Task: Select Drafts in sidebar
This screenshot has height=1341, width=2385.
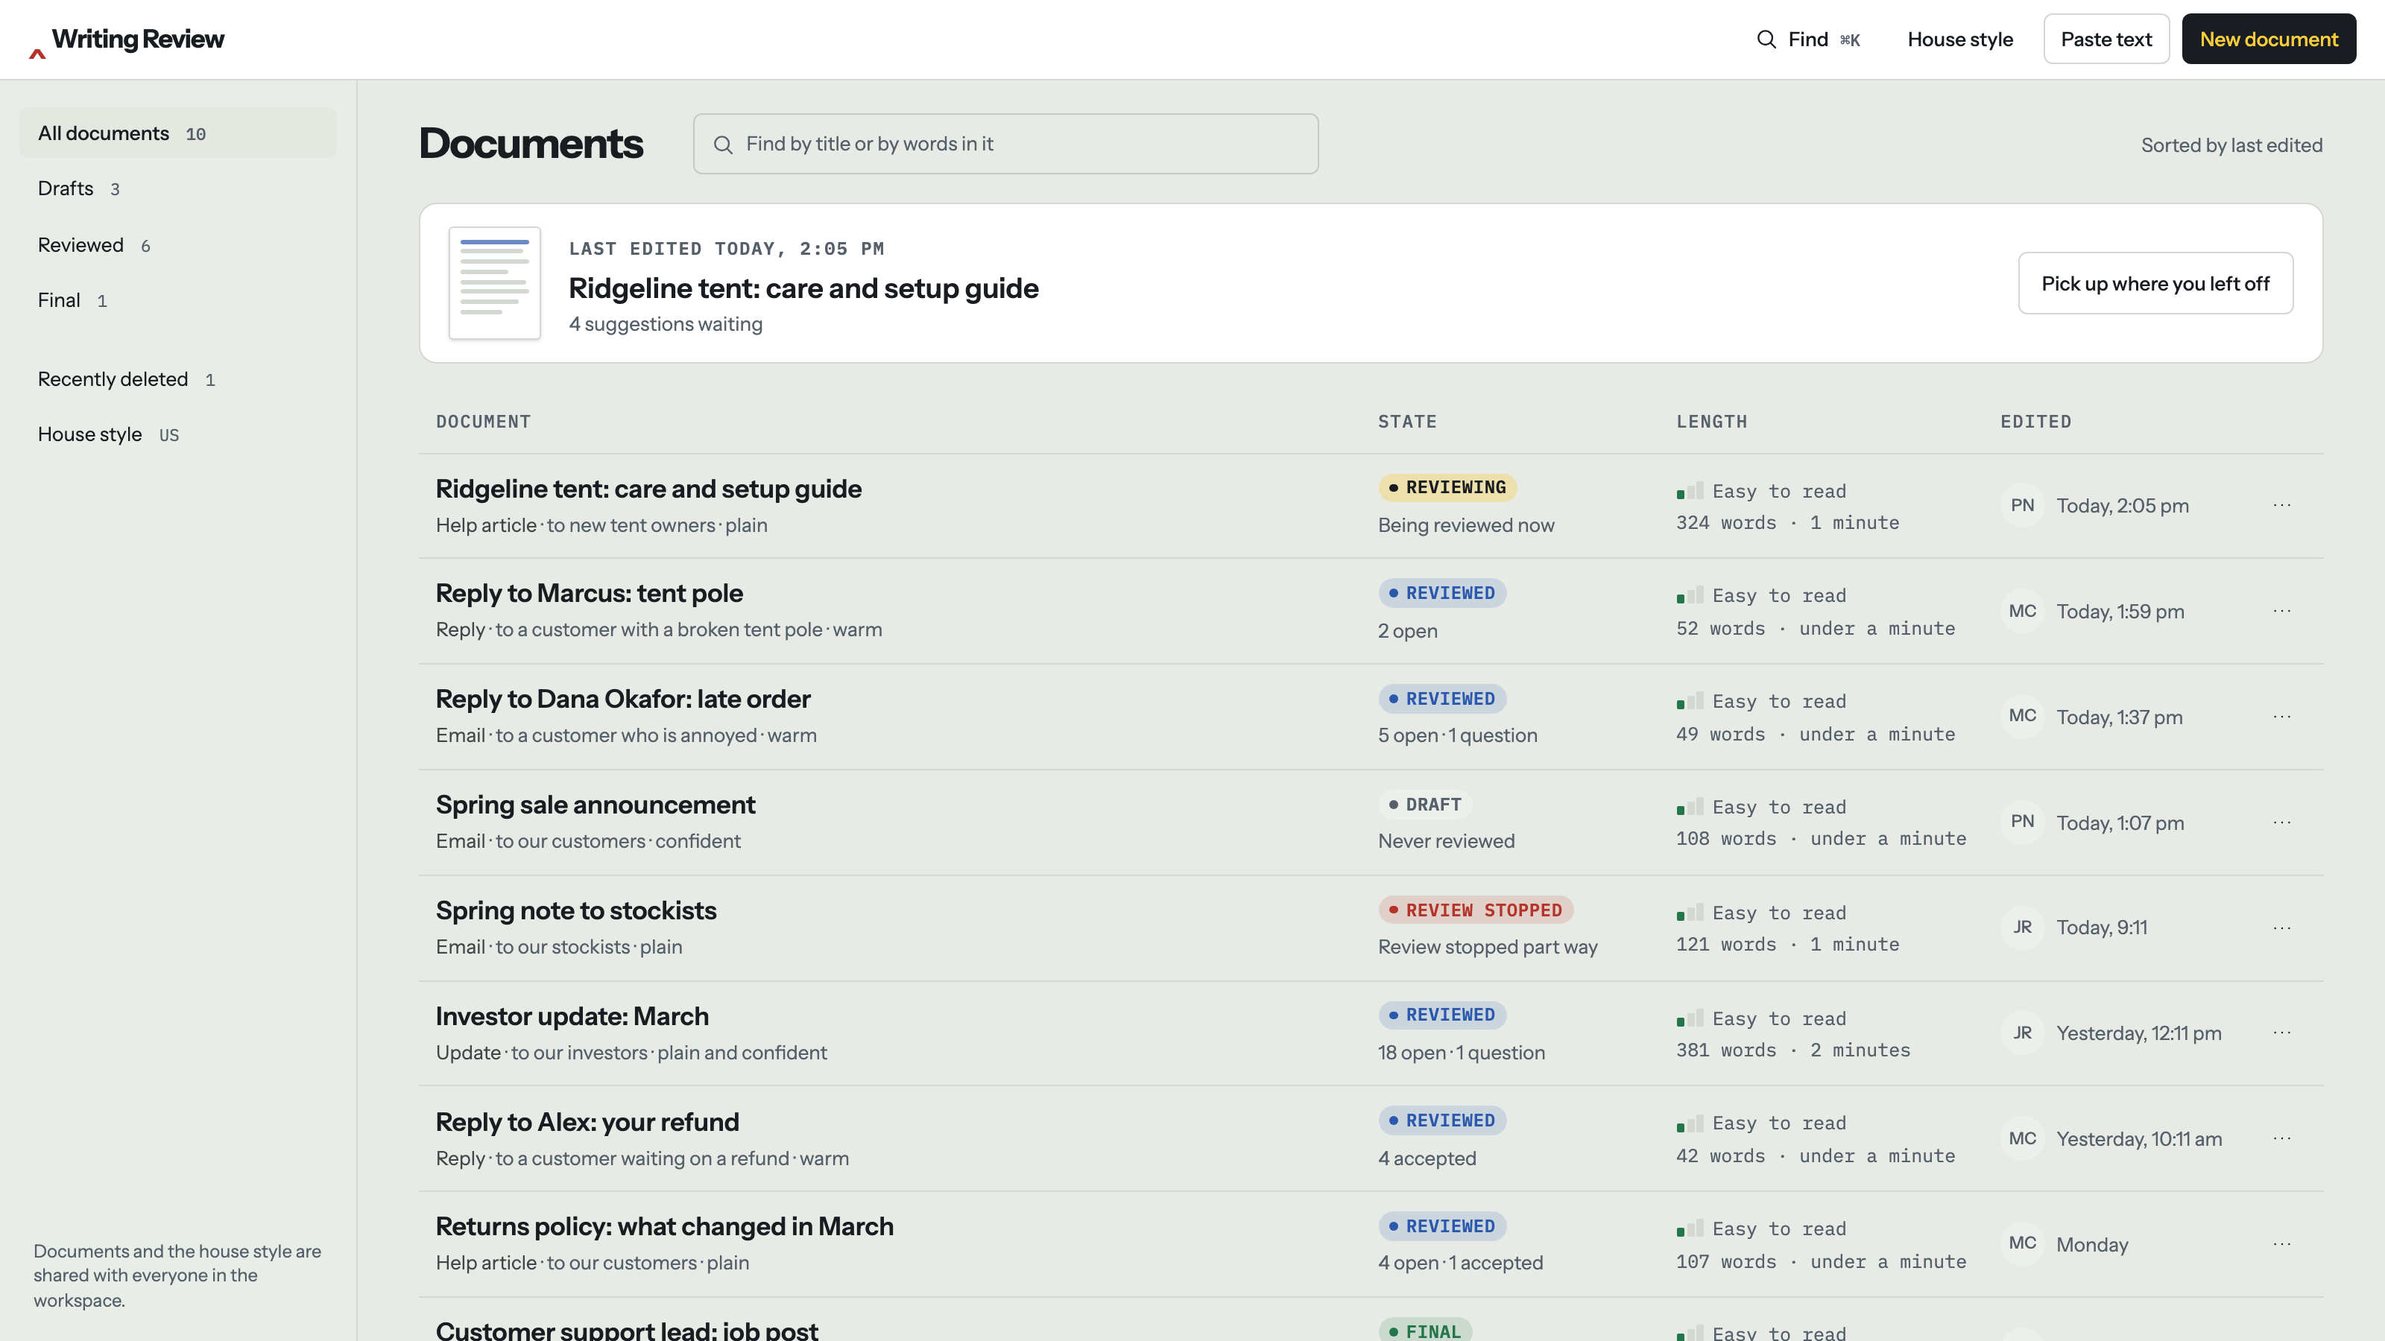Action: [x=178, y=188]
